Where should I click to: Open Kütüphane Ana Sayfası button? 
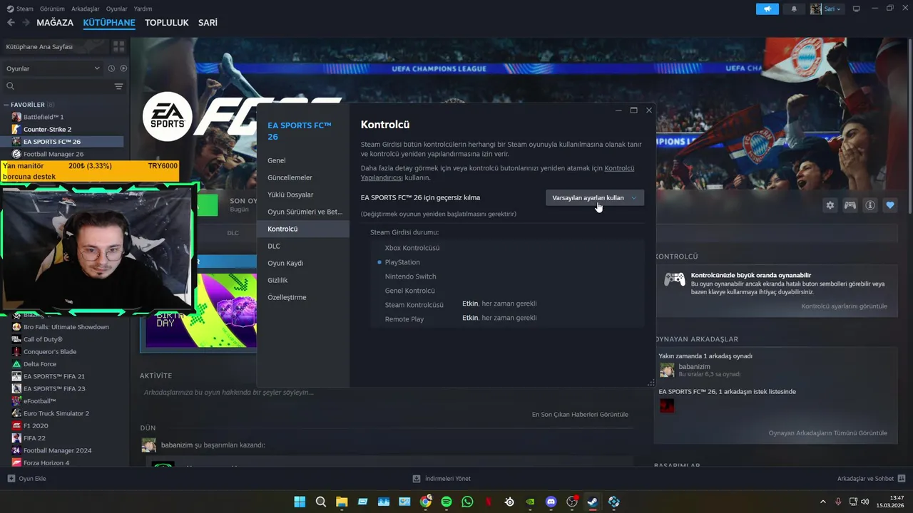(x=54, y=46)
